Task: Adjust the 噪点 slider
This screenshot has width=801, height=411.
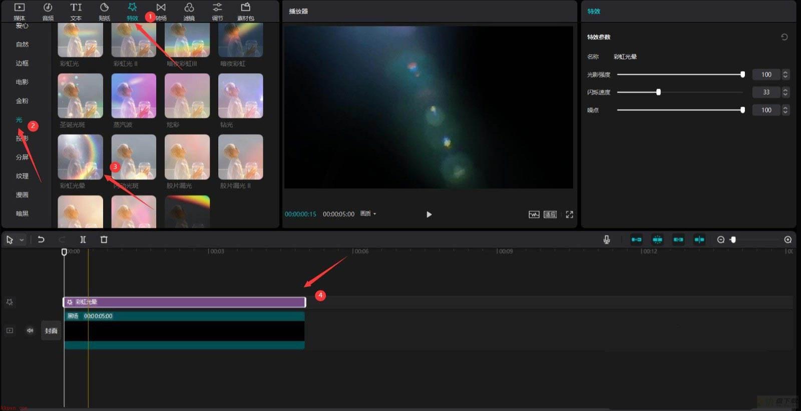Action: (x=680, y=110)
